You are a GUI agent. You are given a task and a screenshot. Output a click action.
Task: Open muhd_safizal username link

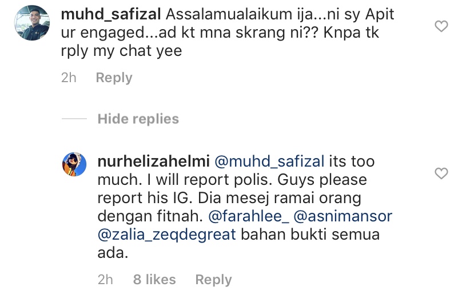tap(111, 14)
